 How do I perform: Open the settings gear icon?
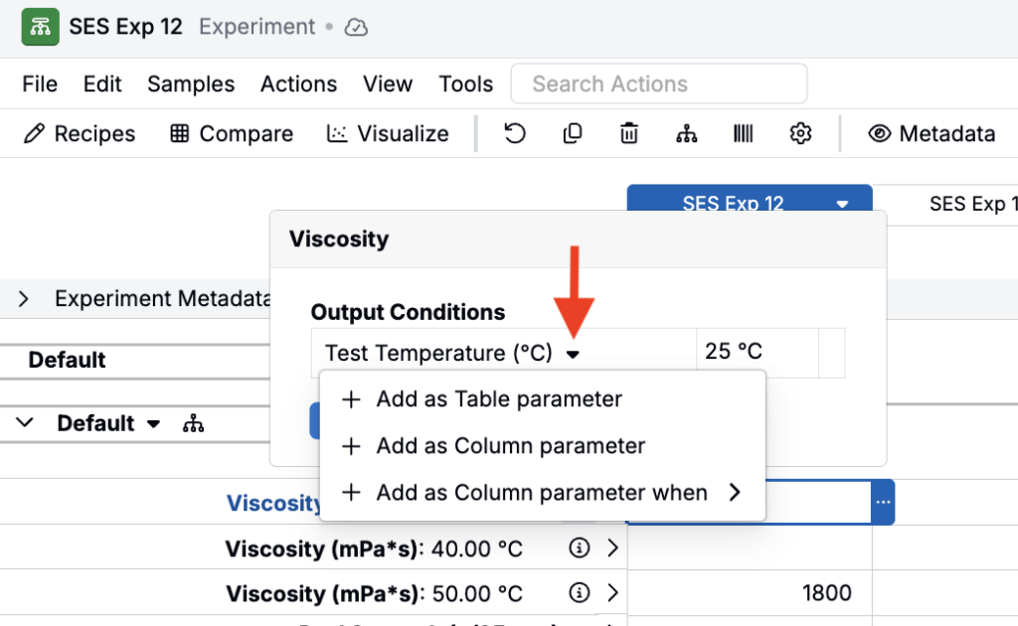[800, 133]
